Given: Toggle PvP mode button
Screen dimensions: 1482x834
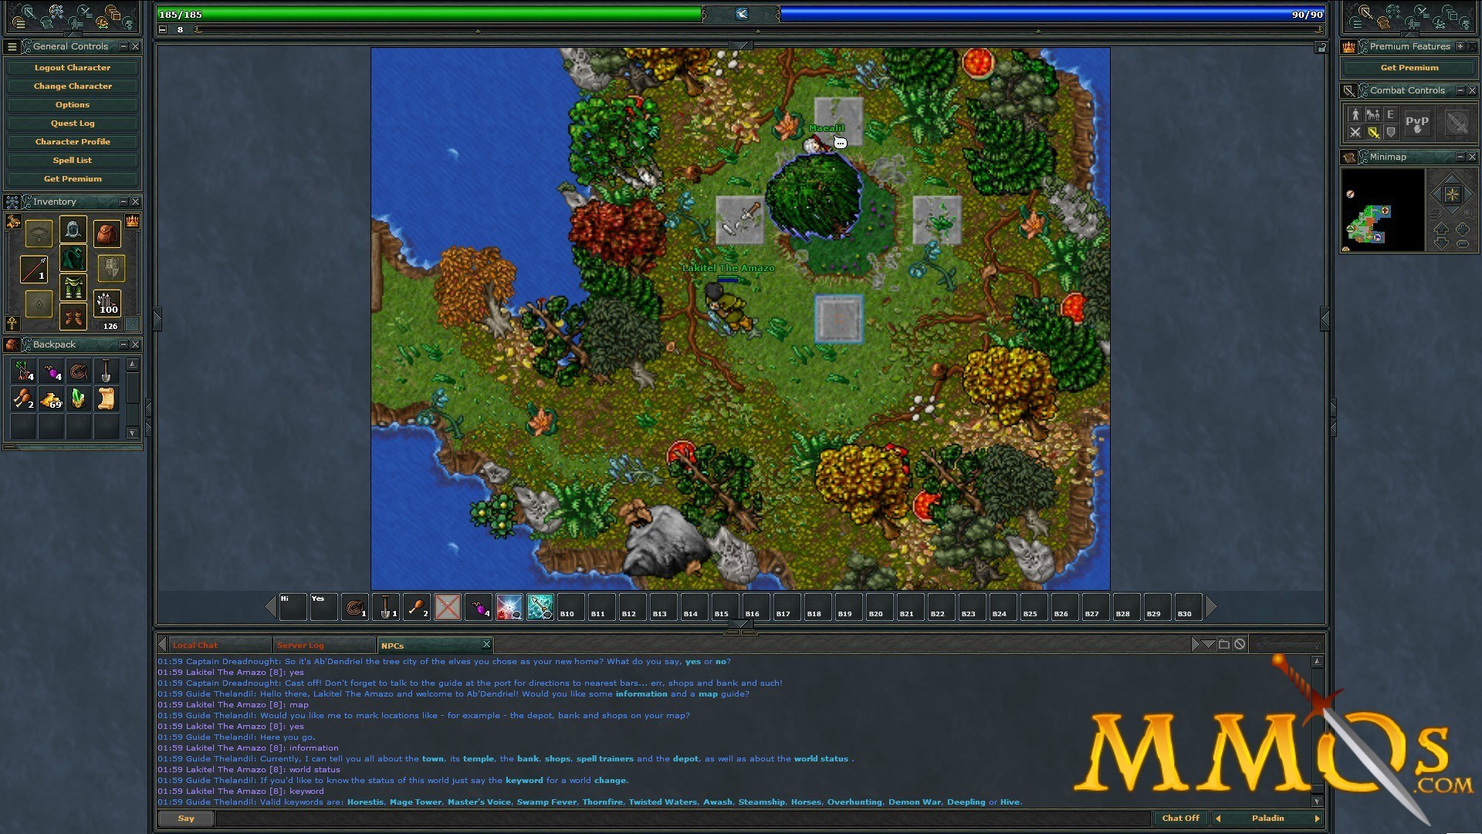Looking at the screenshot, I should click(1416, 124).
